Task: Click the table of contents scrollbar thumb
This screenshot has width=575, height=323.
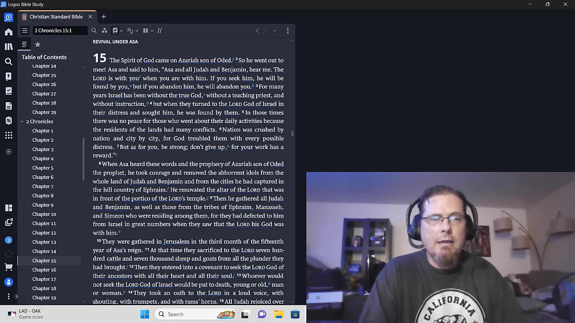Action: pos(84,160)
